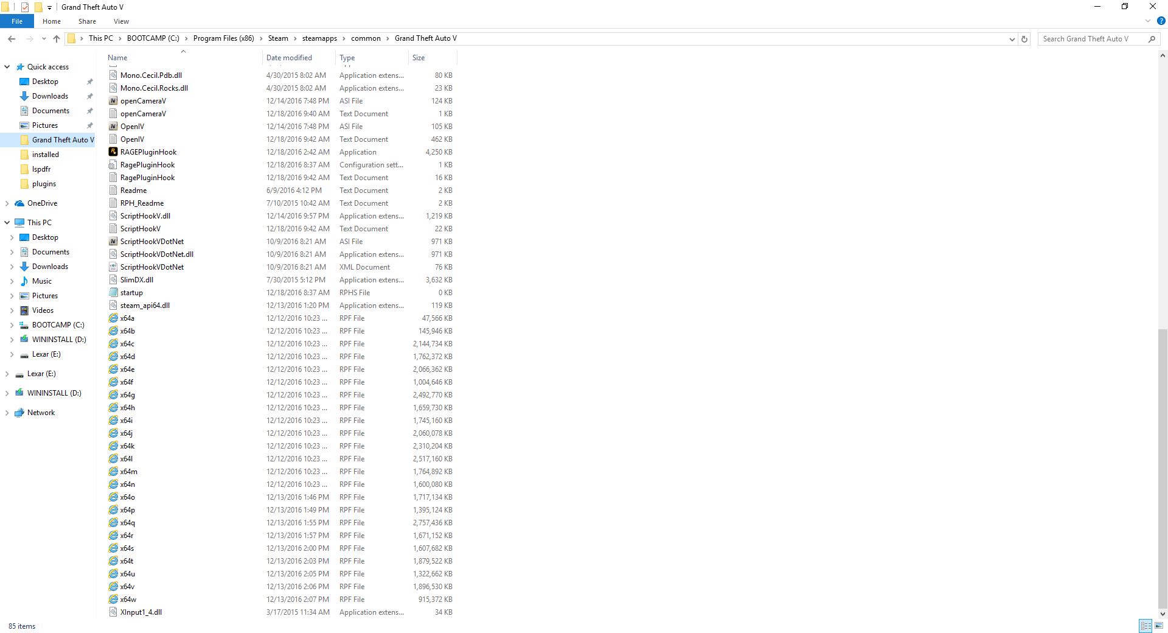Select the ScriptHookVDotNet ASI file icon
Image resolution: width=1168 pixels, height=633 pixels.
click(x=113, y=242)
